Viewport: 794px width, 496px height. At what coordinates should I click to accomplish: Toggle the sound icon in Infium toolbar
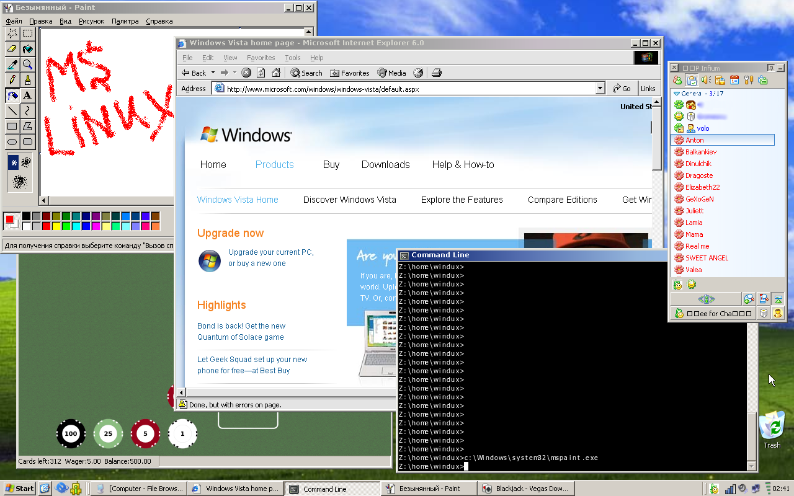pos(706,80)
